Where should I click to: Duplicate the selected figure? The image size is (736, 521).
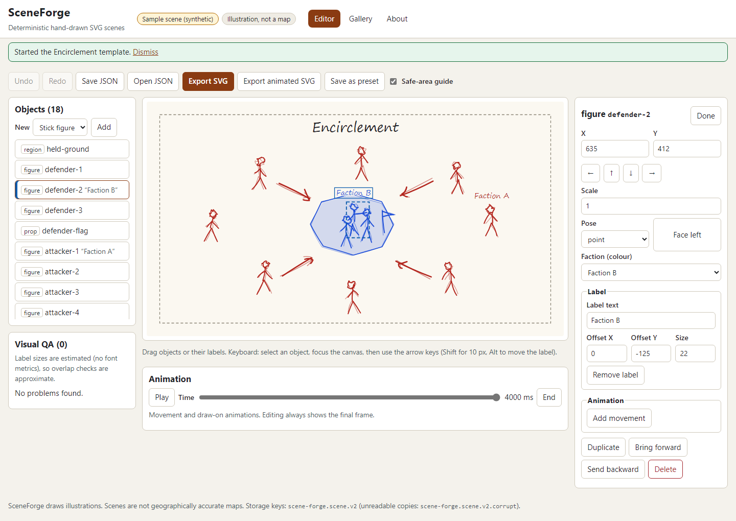[603, 447]
